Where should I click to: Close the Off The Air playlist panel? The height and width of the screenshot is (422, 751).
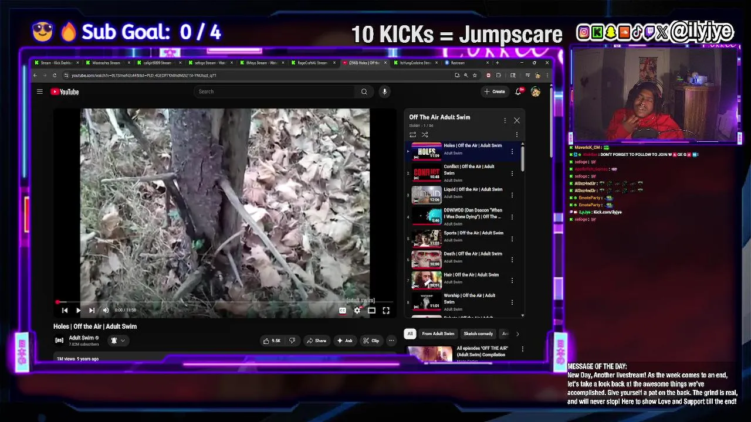click(x=517, y=120)
